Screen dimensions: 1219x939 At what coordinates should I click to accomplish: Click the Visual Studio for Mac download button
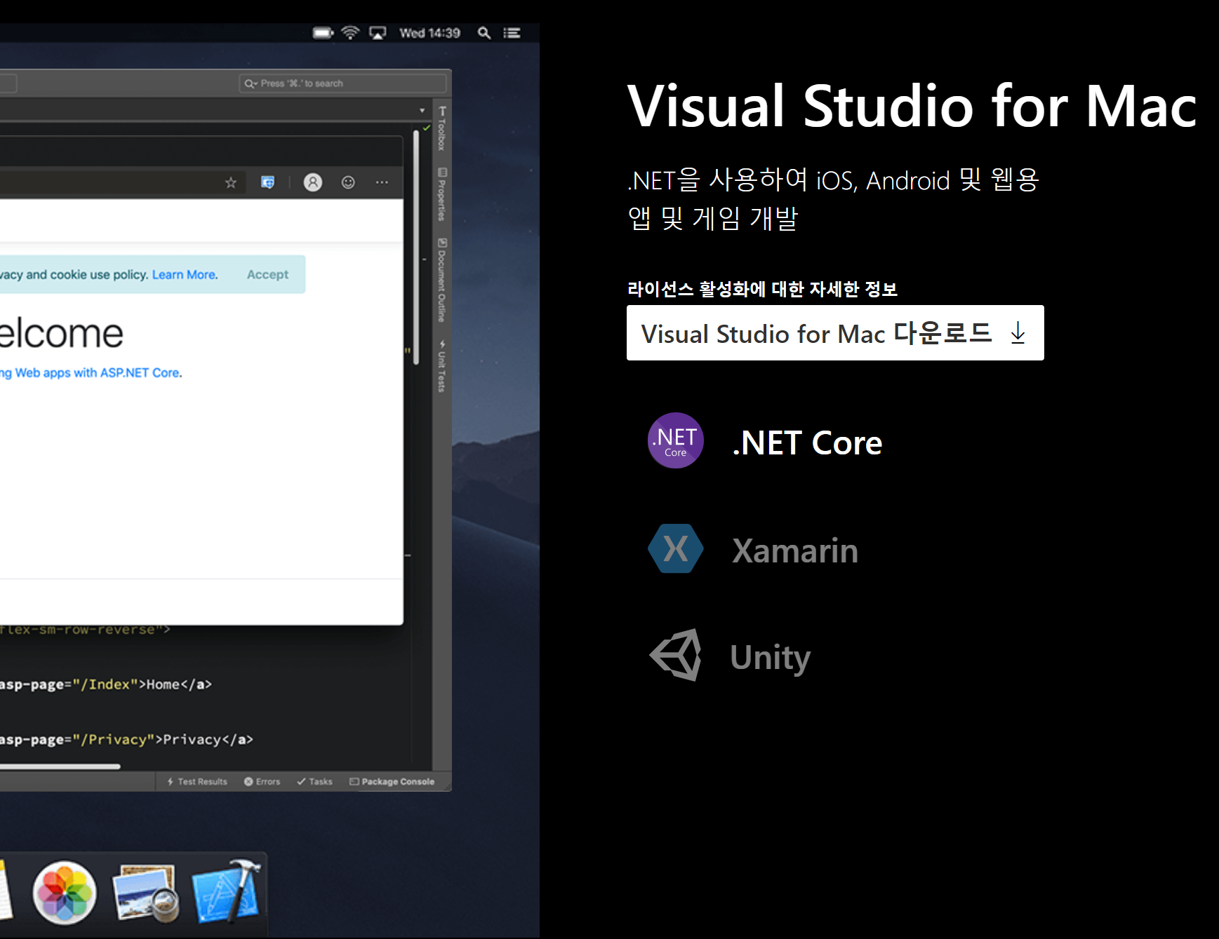(835, 333)
